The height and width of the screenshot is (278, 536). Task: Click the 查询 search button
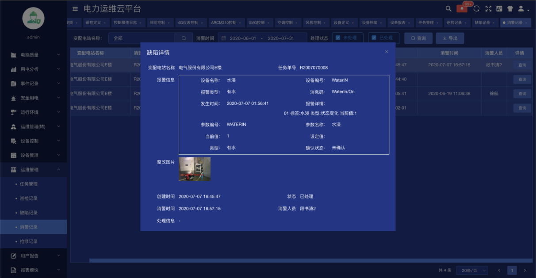418,38
